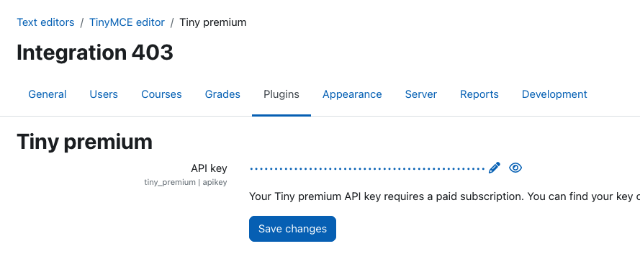Viewport: 640px width, 277px height.
Task: Click the pencil icon to edit API key
Action: (495, 168)
